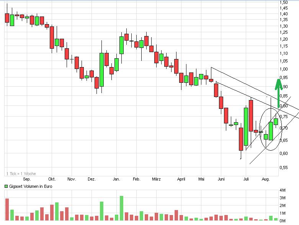The image size is (299, 225).
Task: Click the 1,35 price axis value
Action: (284, 20)
